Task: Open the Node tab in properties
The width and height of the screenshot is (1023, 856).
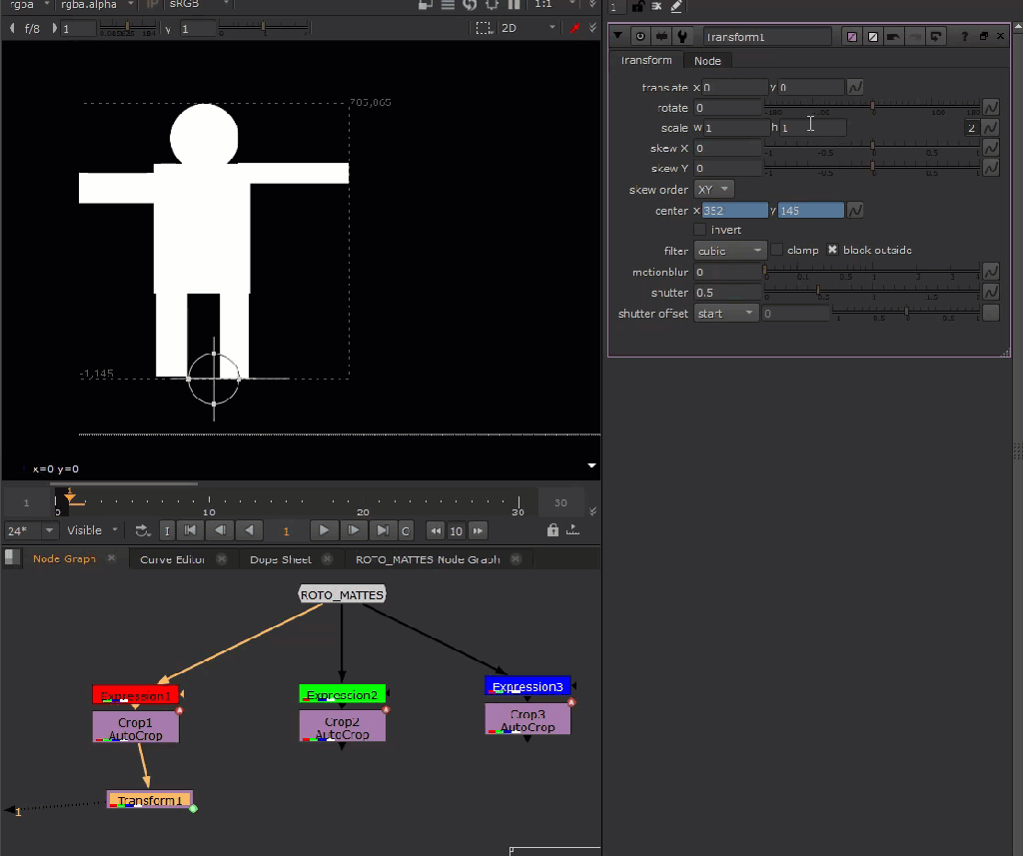Action: coord(707,61)
